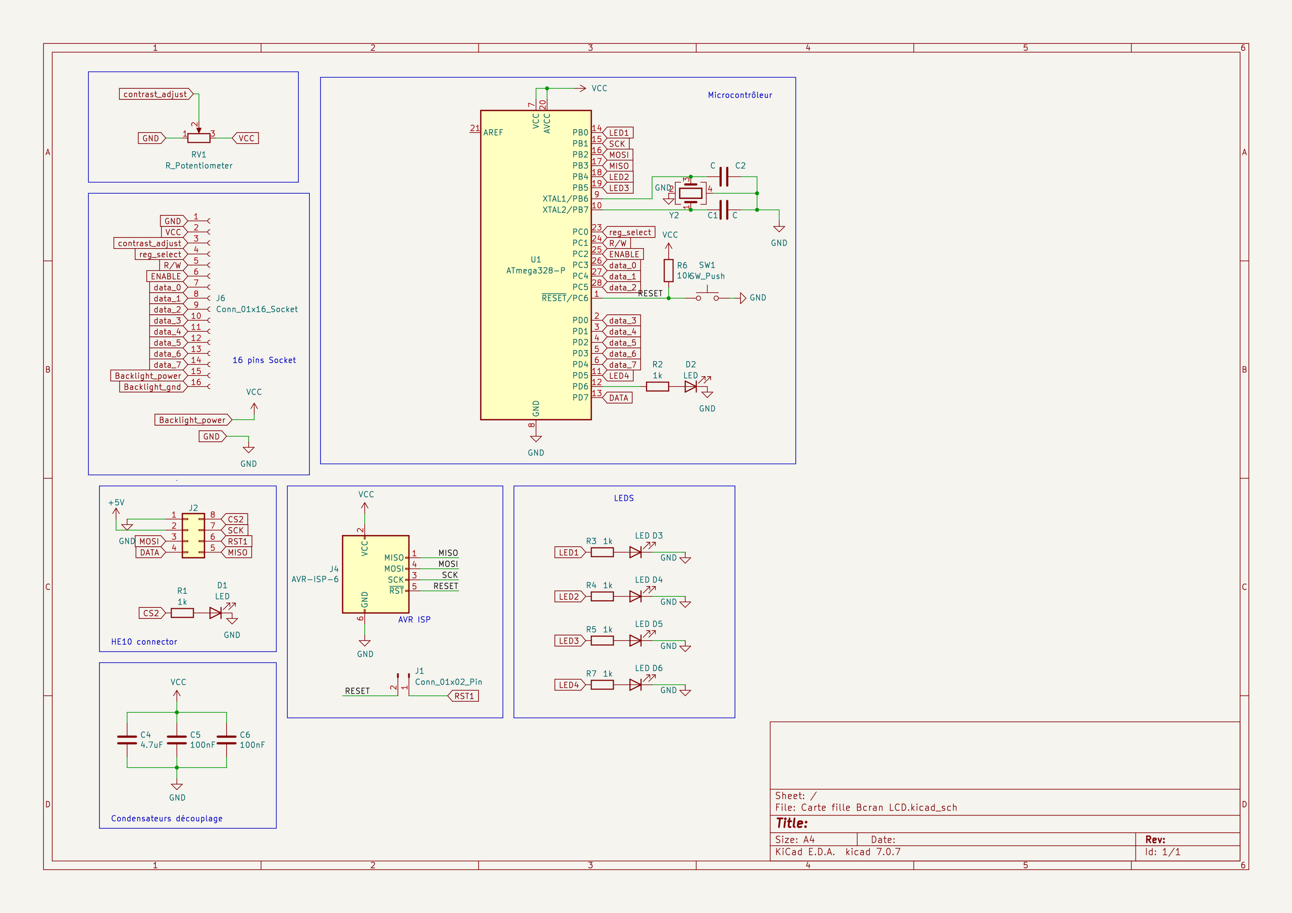Click the RST1 label beside connector J1

coord(463,696)
